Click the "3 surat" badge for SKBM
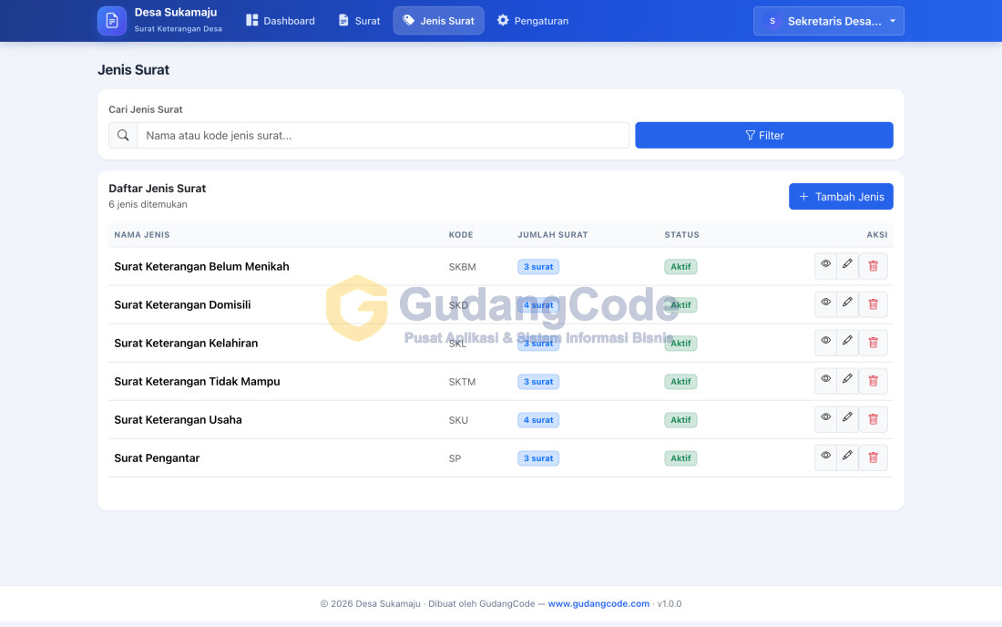Screen dimensions: 1002x627 coord(538,266)
